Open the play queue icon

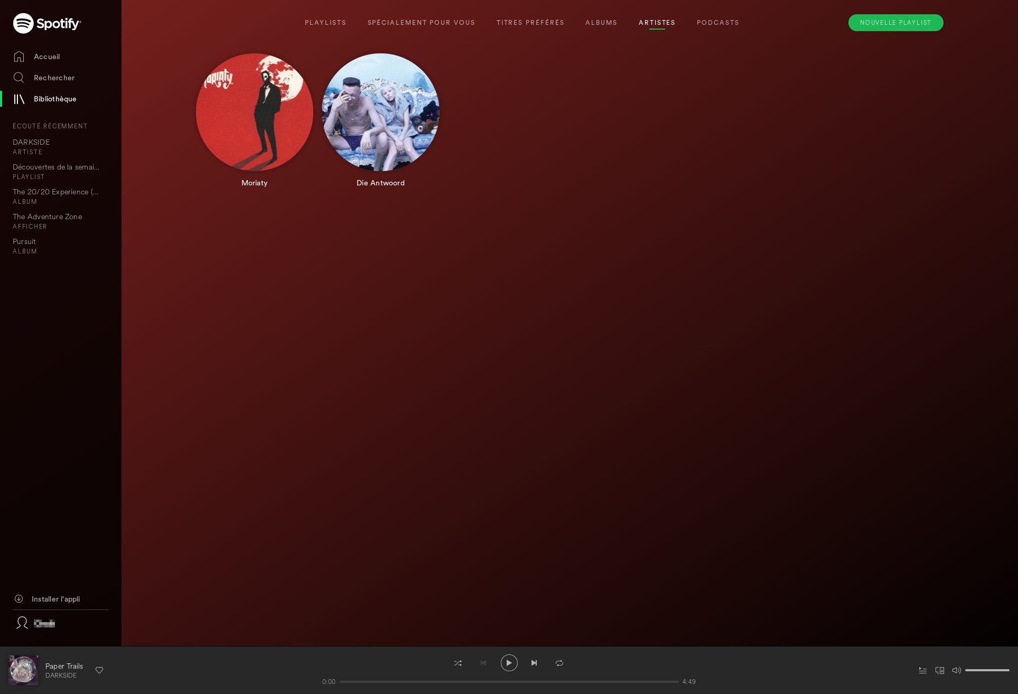tap(923, 670)
